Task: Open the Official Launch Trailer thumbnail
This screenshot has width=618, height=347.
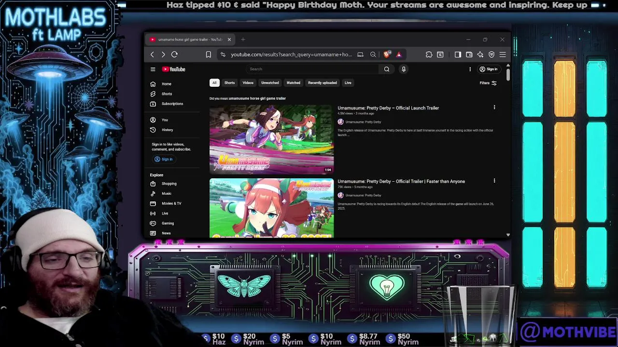Action: click(x=271, y=139)
